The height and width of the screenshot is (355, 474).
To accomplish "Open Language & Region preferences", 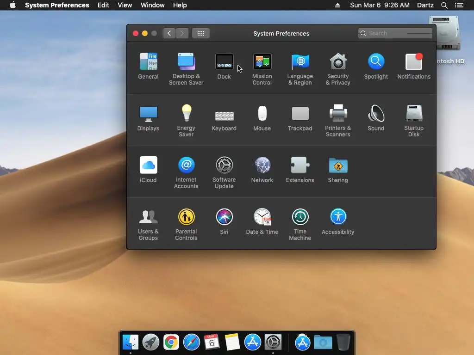I will 300,69.
